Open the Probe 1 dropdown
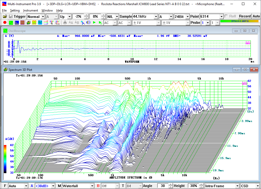The width and height of the screenshot is (261, 189). click(208, 23)
